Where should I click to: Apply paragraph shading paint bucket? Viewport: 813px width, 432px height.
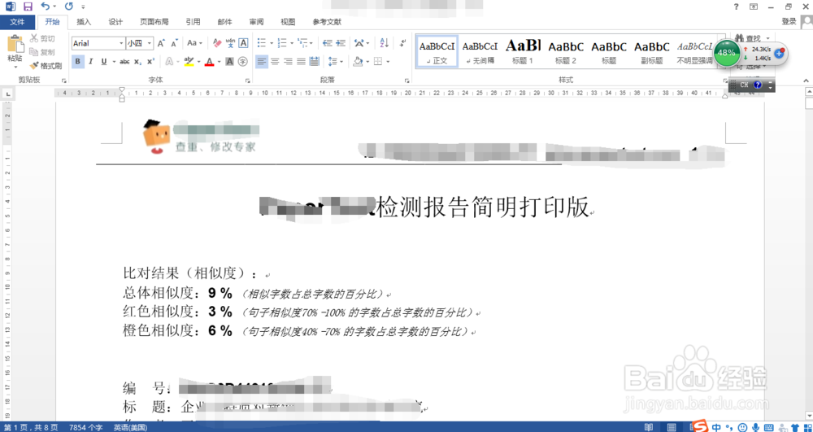[358, 62]
